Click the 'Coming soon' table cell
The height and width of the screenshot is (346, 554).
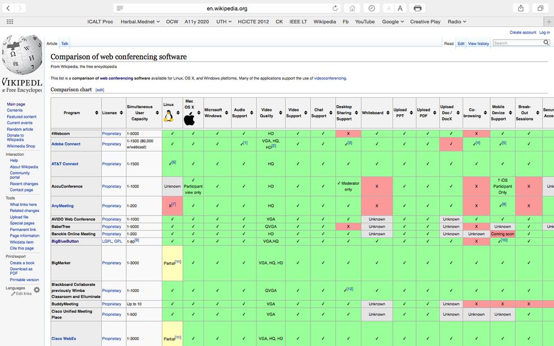tap(503, 234)
